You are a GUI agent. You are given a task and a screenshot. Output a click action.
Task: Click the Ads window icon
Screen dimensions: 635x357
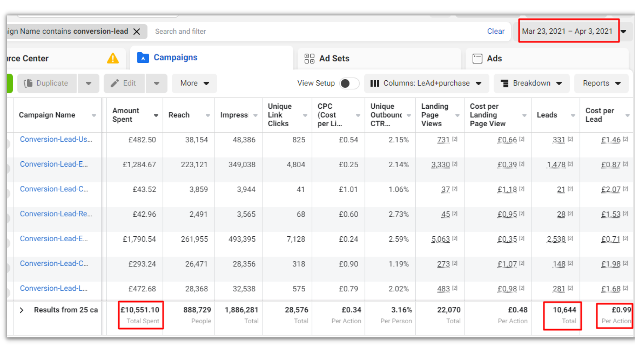[x=477, y=59]
